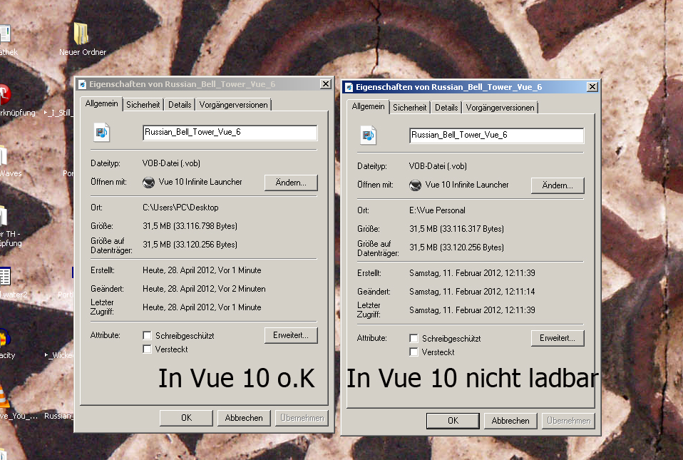Click the path text C:\Users\PC\Desktop
Image resolution: width=683 pixels, height=460 pixels.
tap(181, 208)
